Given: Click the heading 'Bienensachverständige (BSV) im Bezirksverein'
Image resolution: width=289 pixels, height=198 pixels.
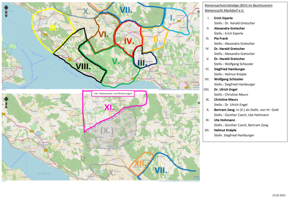Looking at the screenshot, I should tap(238, 5).
